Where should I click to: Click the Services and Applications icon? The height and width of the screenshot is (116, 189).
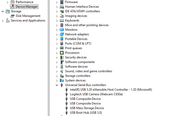[x=8, y=20]
